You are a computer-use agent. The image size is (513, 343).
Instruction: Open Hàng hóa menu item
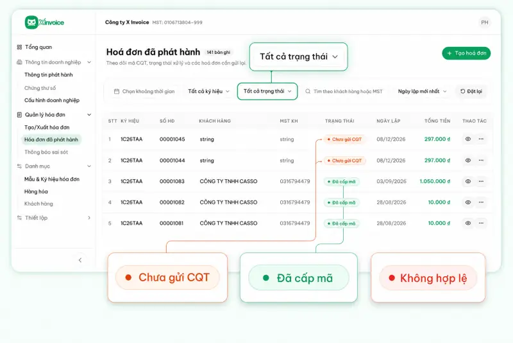coord(36,191)
